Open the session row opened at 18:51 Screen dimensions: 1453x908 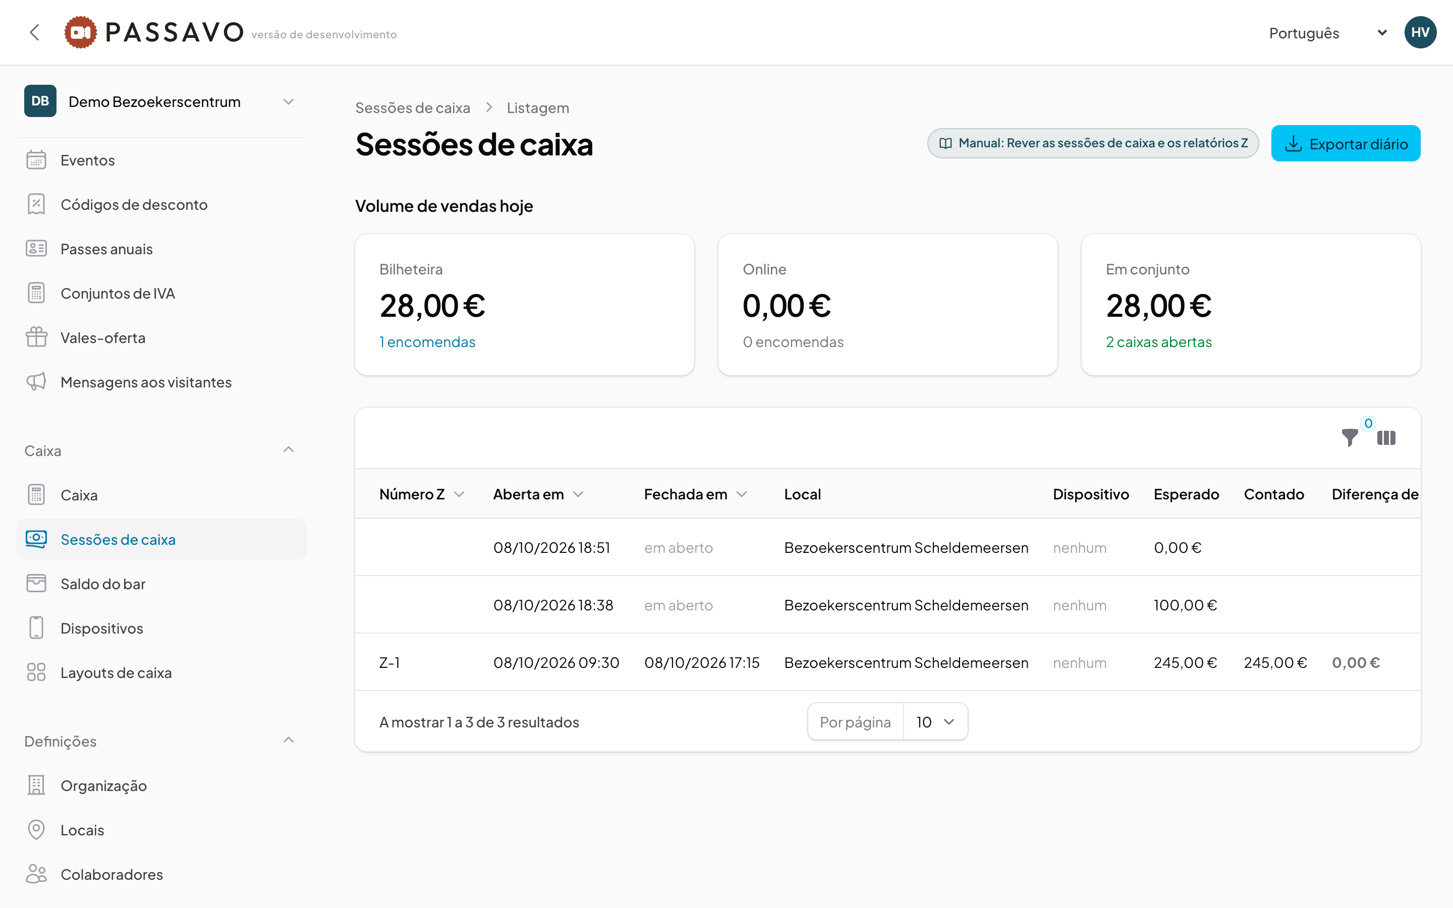tap(887, 547)
